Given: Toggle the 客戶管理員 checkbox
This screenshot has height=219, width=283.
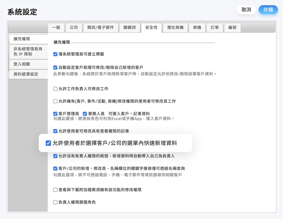Looking at the screenshot, I should coord(55,114).
